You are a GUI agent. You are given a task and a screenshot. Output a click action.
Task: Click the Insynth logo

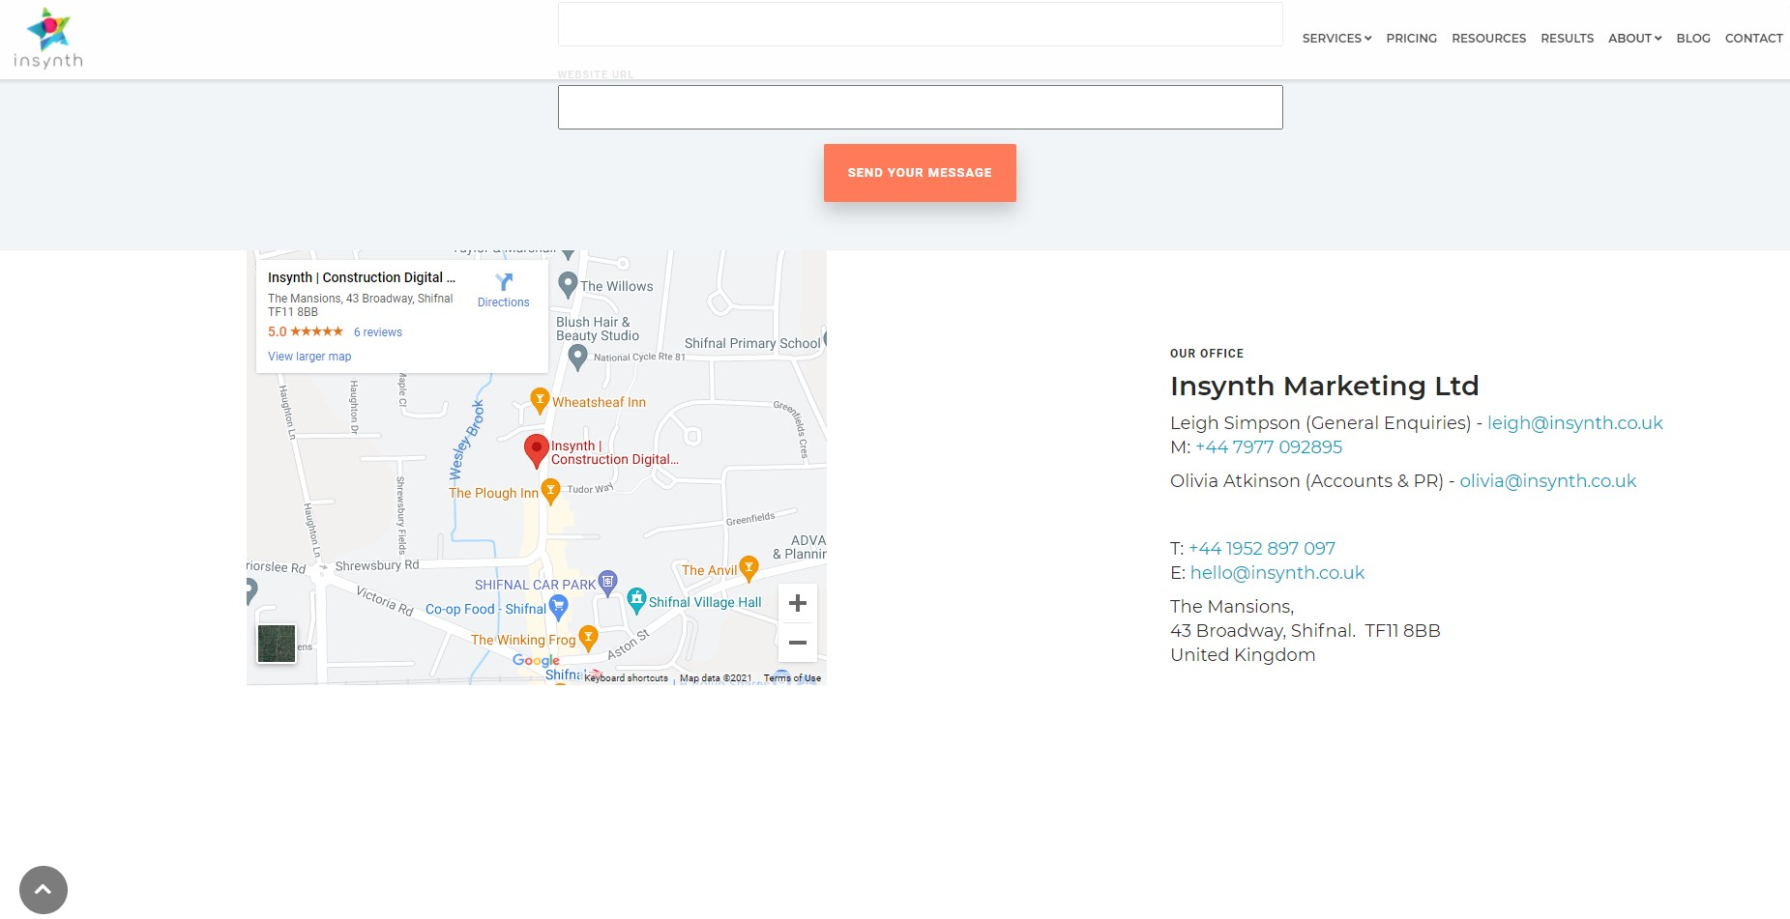[x=48, y=39]
